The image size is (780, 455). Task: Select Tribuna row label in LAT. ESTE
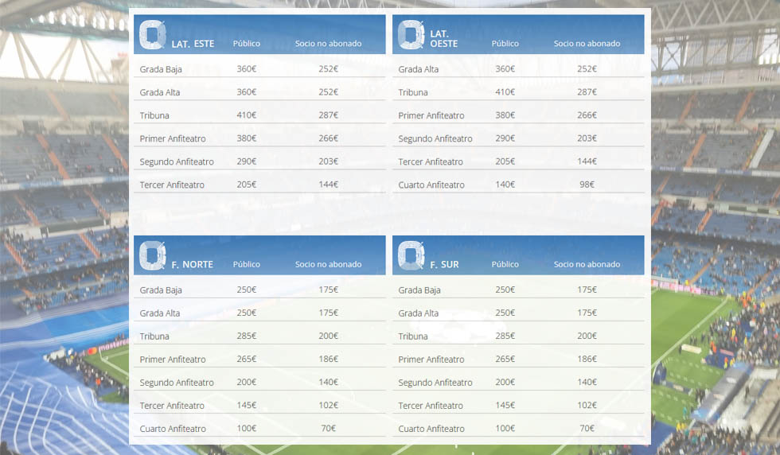tap(154, 115)
